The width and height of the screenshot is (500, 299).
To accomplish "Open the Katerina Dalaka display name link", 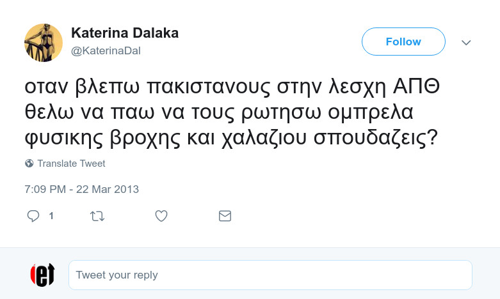I will (x=125, y=33).
